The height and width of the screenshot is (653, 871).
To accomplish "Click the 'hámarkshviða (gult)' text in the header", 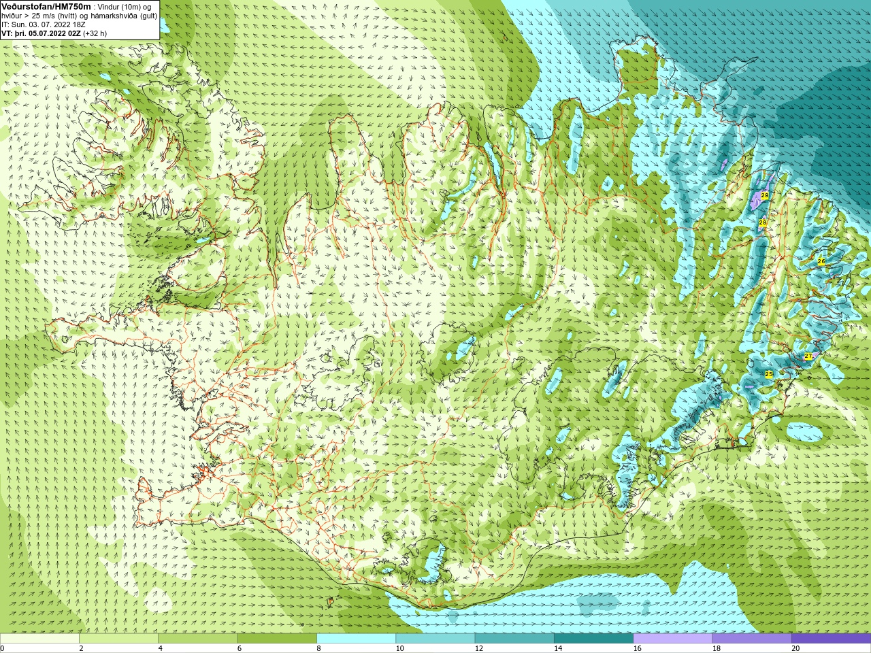I will point(124,16).
